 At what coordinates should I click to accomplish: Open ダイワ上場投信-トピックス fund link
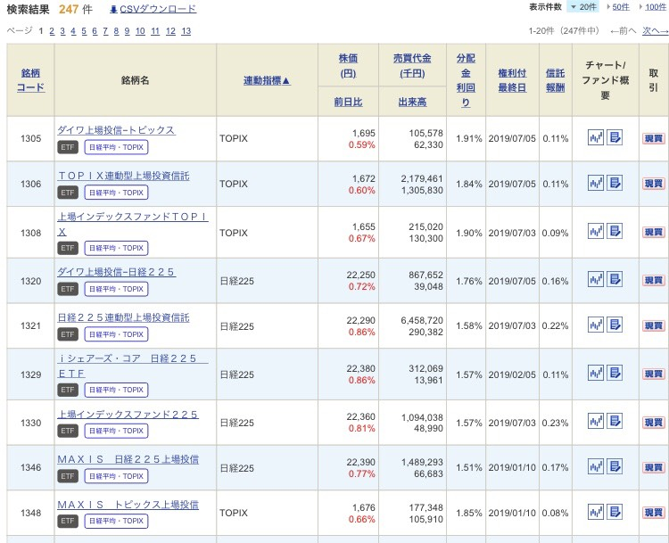click(x=116, y=129)
